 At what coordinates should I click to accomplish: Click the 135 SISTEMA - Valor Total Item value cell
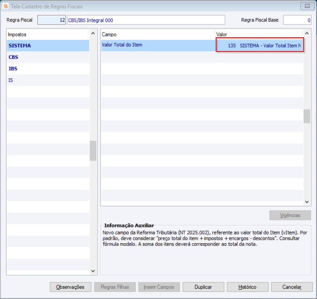pyautogui.click(x=260, y=45)
